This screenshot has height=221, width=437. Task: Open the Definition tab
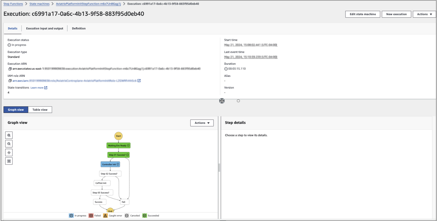point(79,28)
